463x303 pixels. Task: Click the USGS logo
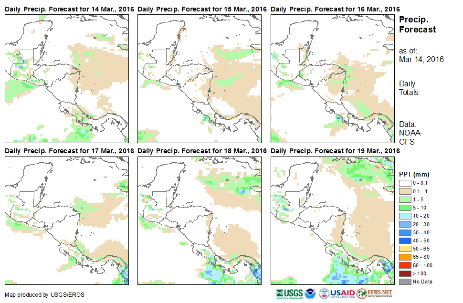coord(290,293)
